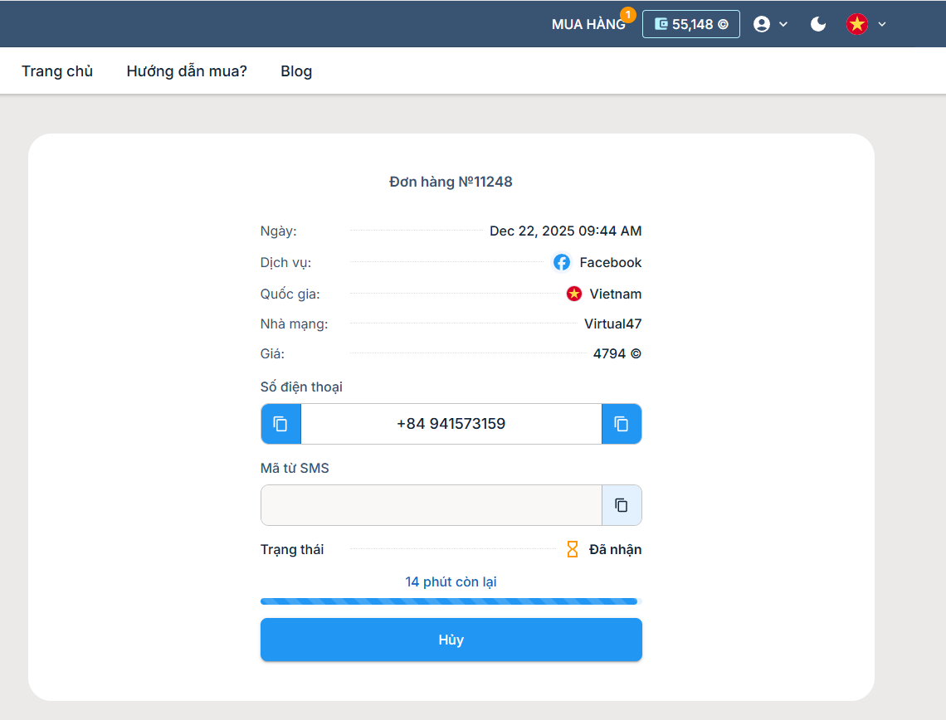Open the Blog page
The image size is (946, 720).
pos(296,71)
